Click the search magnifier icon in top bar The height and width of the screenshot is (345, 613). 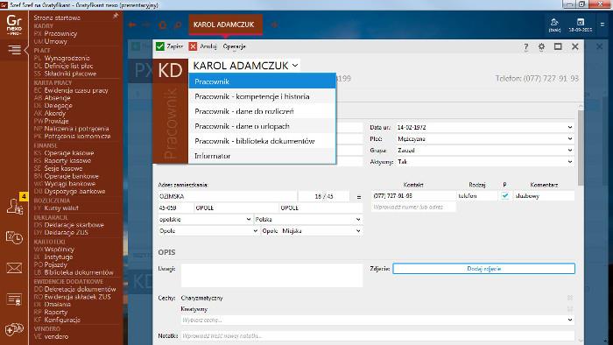click(178, 25)
